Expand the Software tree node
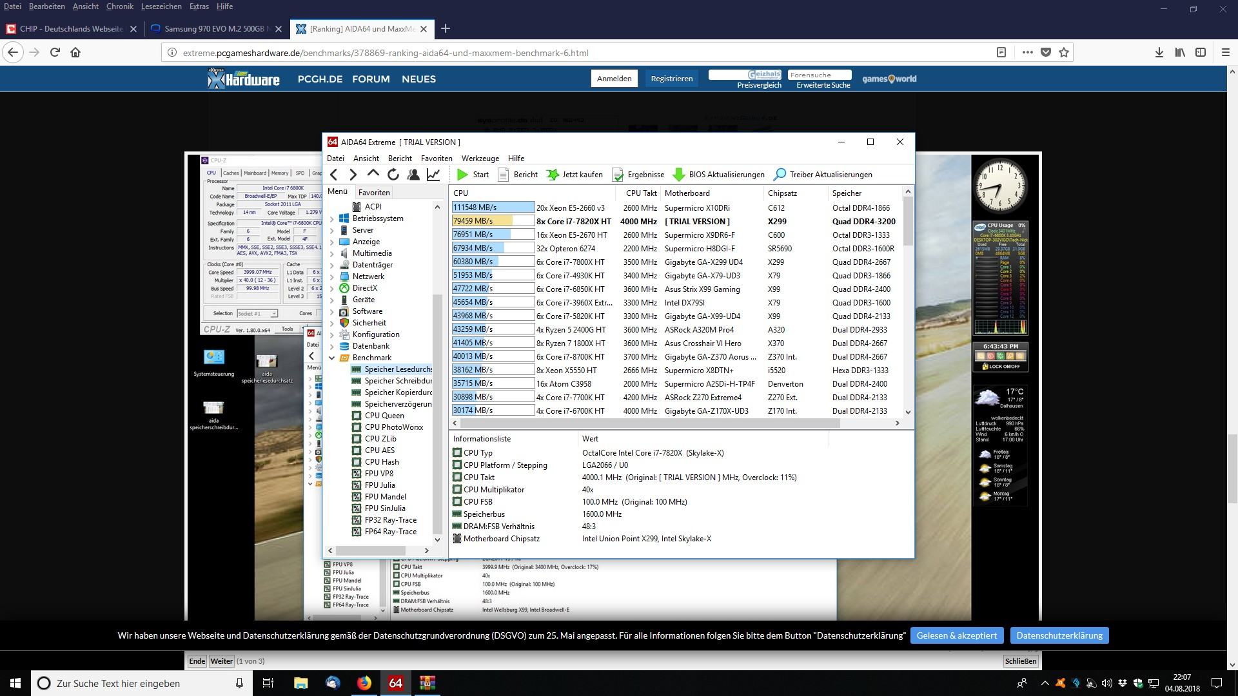 332,311
